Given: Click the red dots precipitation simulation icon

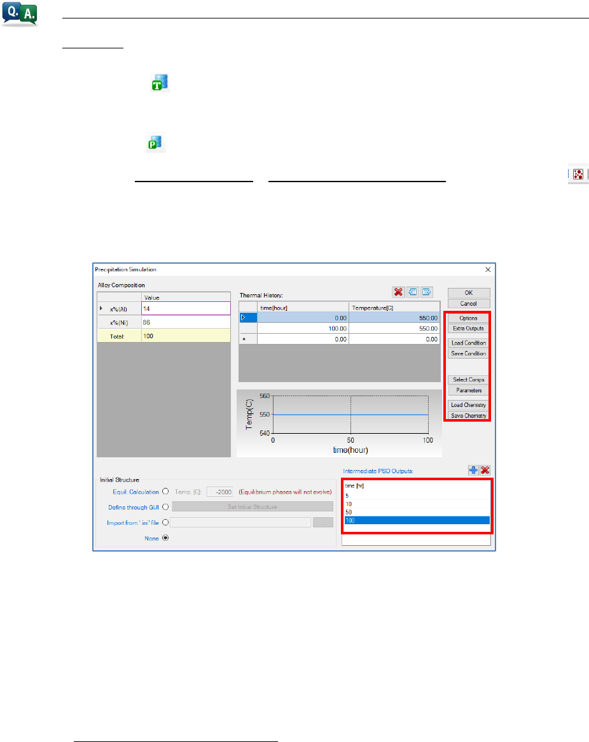Looking at the screenshot, I should click(x=578, y=174).
